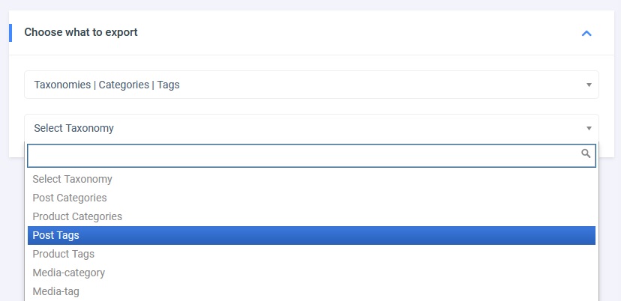Click empty area right of Post Tags text
621x301 pixels.
coord(337,236)
